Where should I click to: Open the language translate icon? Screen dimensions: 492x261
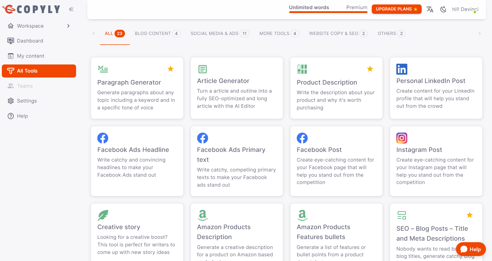coord(430,9)
